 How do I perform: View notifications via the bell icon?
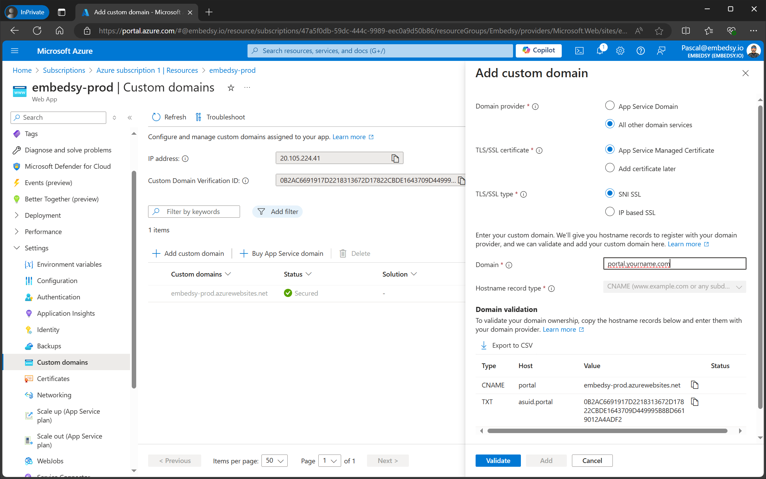pyautogui.click(x=600, y=50)
